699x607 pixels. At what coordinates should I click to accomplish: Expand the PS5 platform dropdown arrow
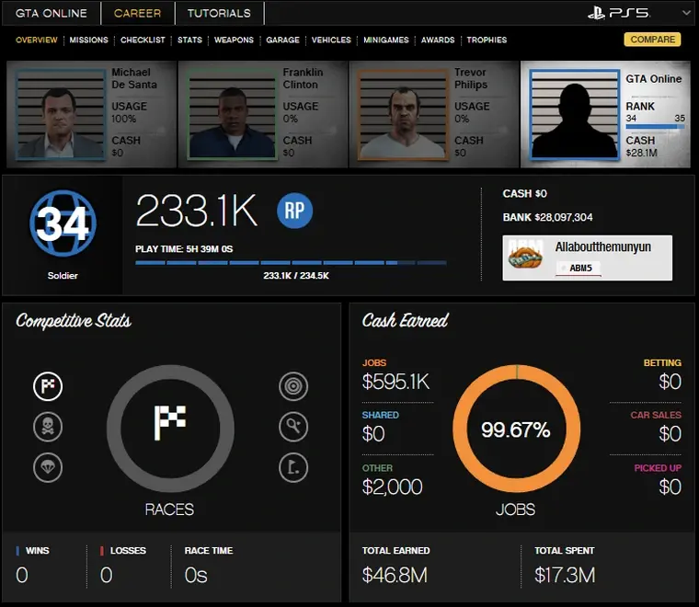coord(686,13)
